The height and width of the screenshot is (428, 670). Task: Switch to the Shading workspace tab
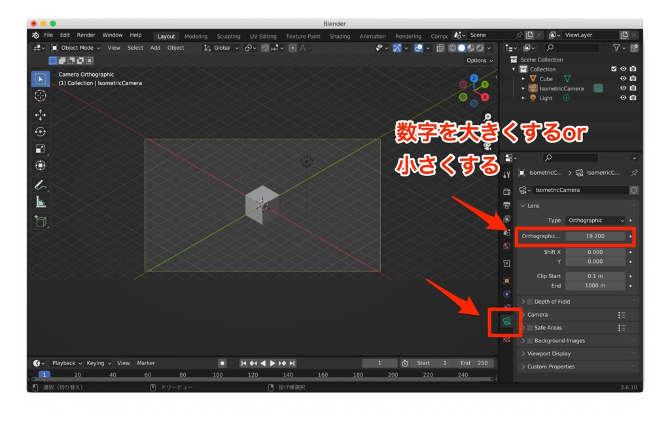pos(340,36)
